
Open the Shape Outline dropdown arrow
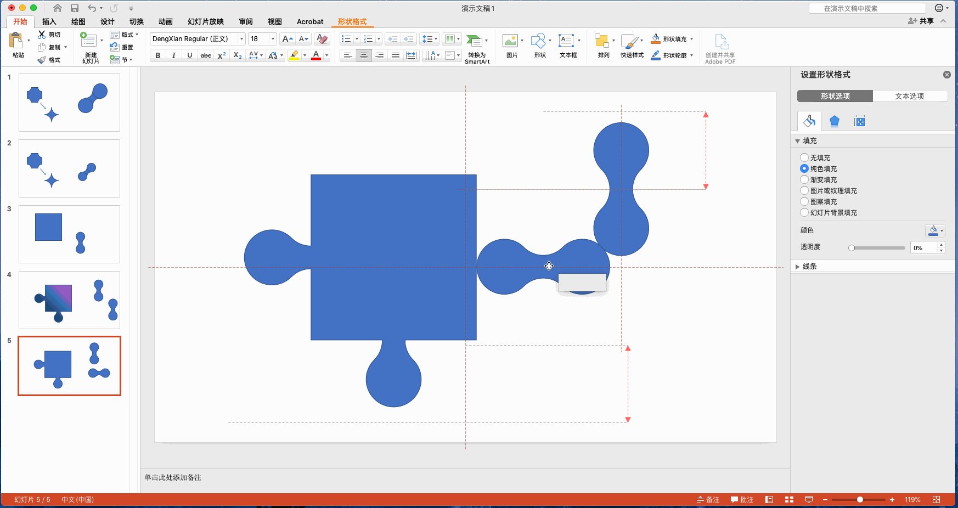(x=691, y=55)
